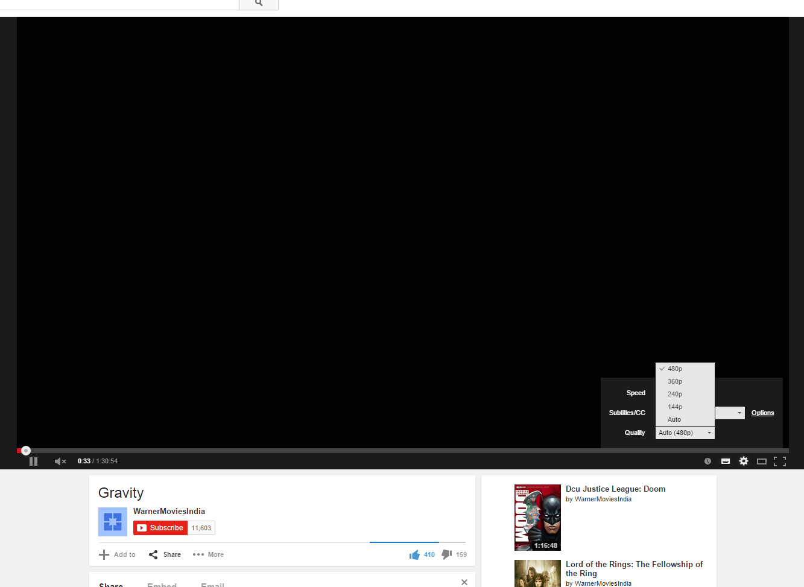Click the Watch Later clock icon

point(707,462)
